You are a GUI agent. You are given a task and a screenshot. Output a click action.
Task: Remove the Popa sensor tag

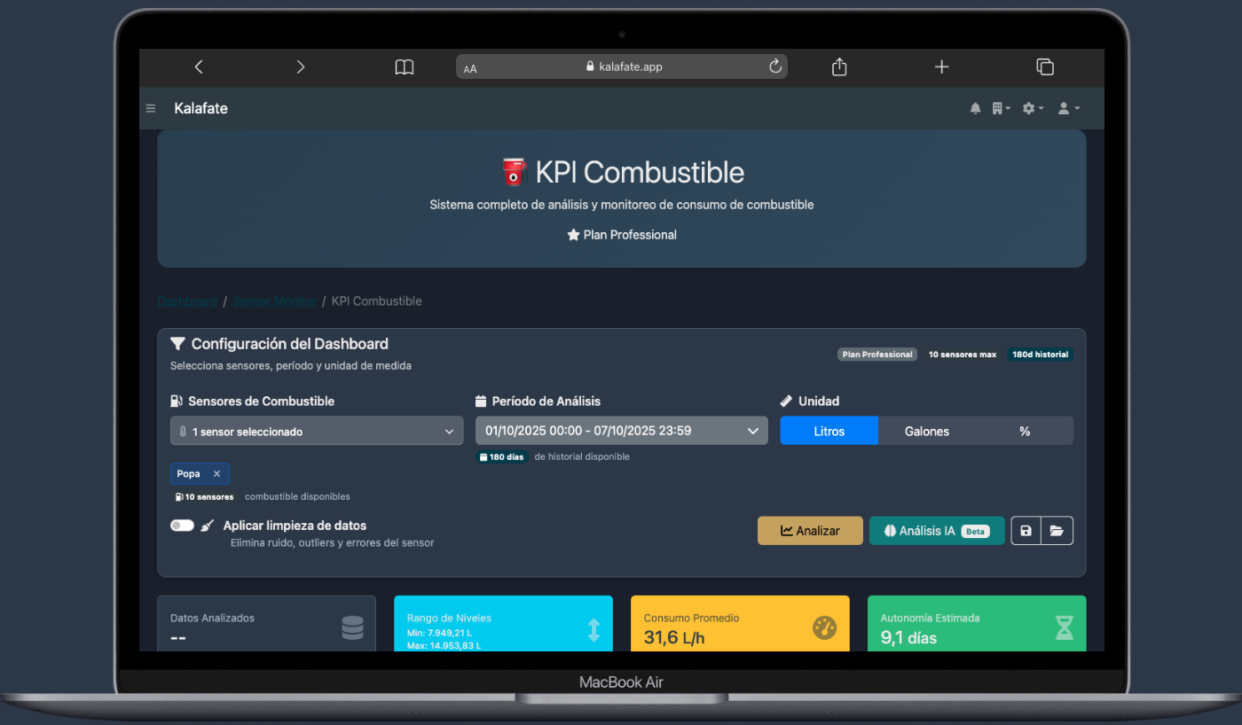click(216, 474)
